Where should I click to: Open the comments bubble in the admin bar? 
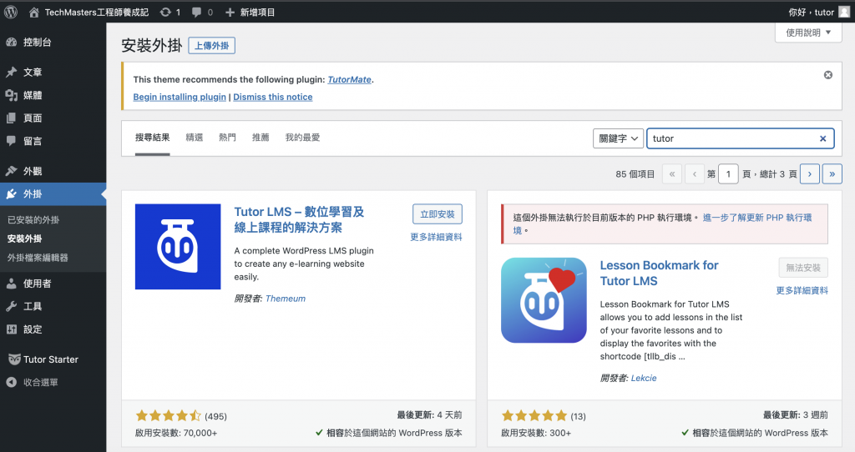[196, 12]
